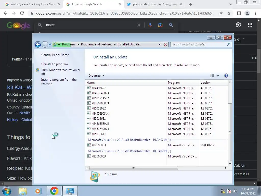
Task: Click the Forward arrow in Installed Updates window
Action: [x=45, y=44]
